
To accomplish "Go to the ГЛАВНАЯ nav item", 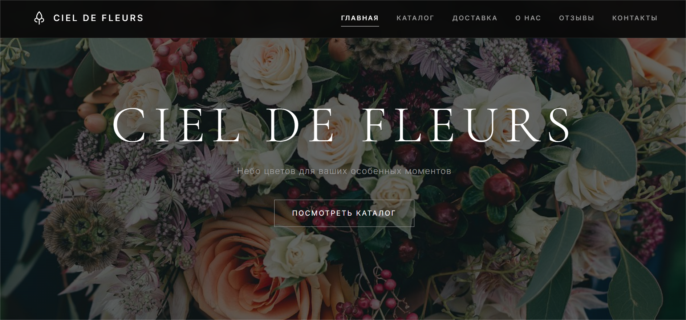I will click(360, 18).
